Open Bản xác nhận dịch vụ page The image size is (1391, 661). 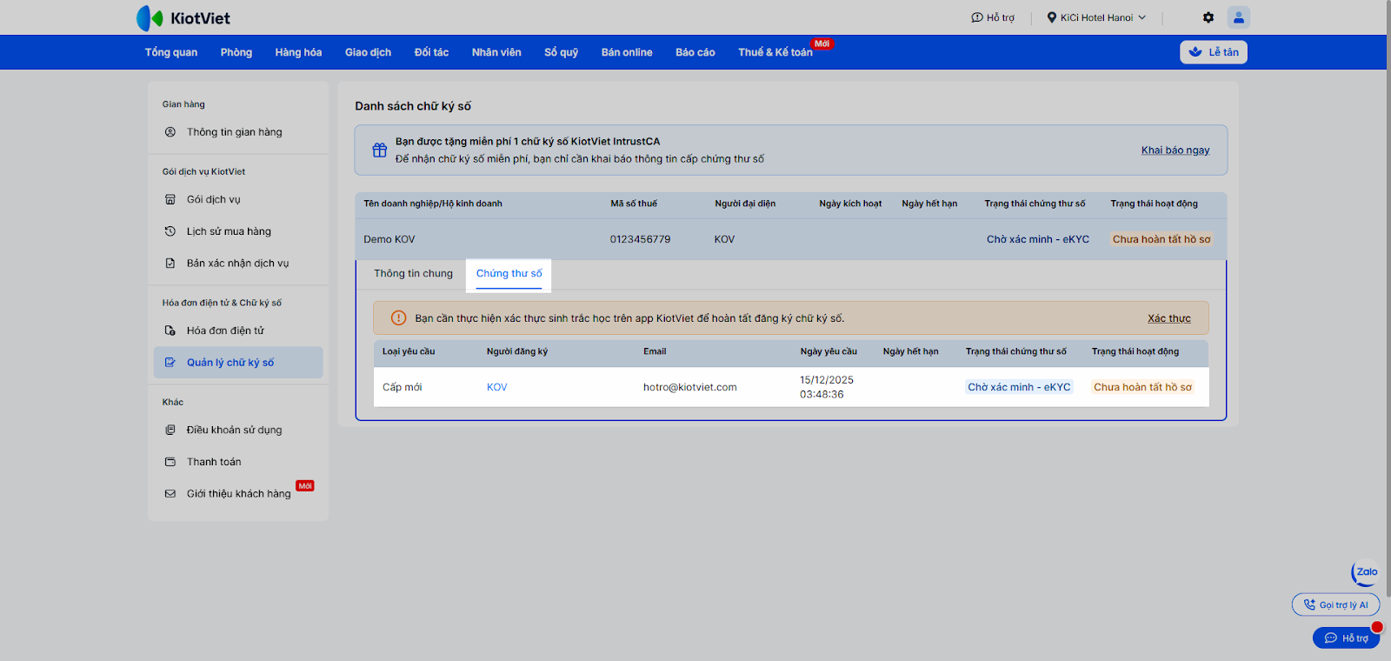[238, 264]
